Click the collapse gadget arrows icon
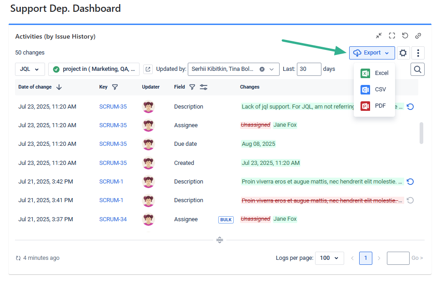This screenshot has height=283, width=436. pyautogui.click(x=379, y=36)
